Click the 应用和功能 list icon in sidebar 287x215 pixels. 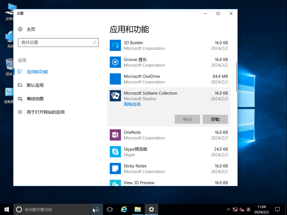pos(20,72)
